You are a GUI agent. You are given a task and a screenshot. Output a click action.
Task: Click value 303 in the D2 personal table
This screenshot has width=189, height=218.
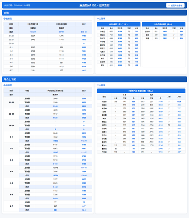(x=156, y=38)
